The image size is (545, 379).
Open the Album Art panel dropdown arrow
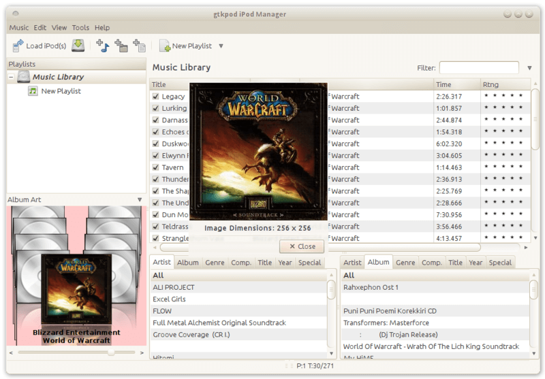140,199
